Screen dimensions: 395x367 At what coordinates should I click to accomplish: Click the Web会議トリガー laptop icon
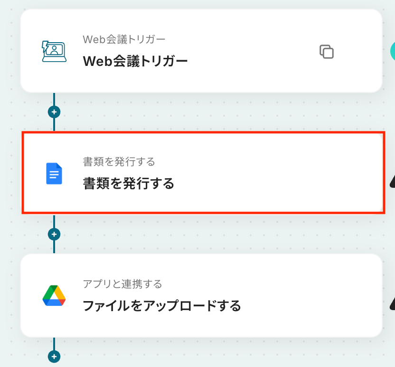tap(54, 52)
